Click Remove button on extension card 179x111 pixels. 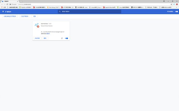coord(45,38)
